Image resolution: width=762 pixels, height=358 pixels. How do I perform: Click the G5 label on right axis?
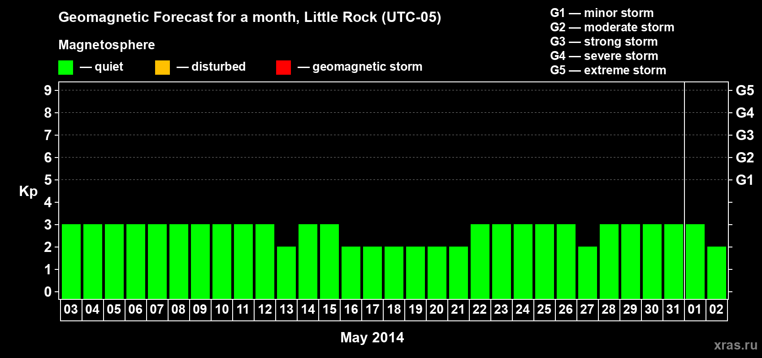click(x=745, y=90)
